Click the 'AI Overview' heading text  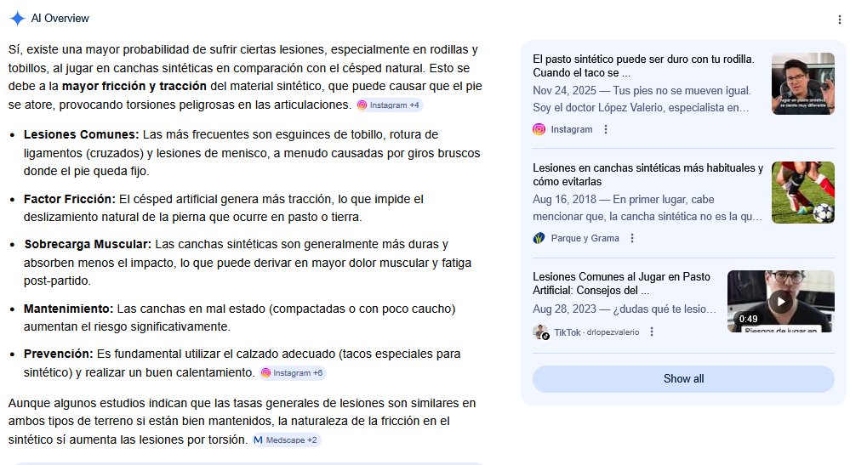click(60, 19)
